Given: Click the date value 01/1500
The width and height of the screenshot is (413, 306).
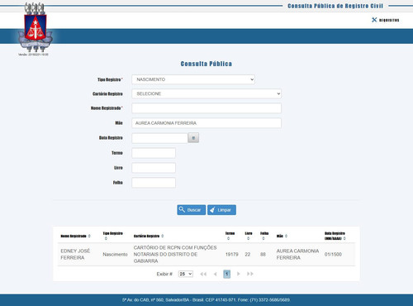Looking at the screenshot, I should coord(333,254).
